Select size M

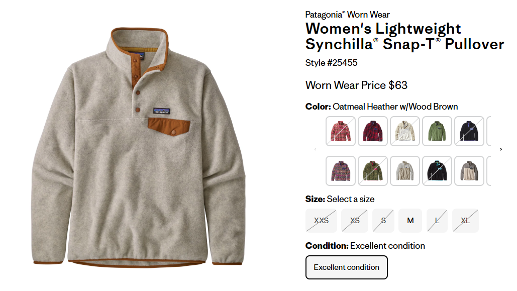pos(410,221)
